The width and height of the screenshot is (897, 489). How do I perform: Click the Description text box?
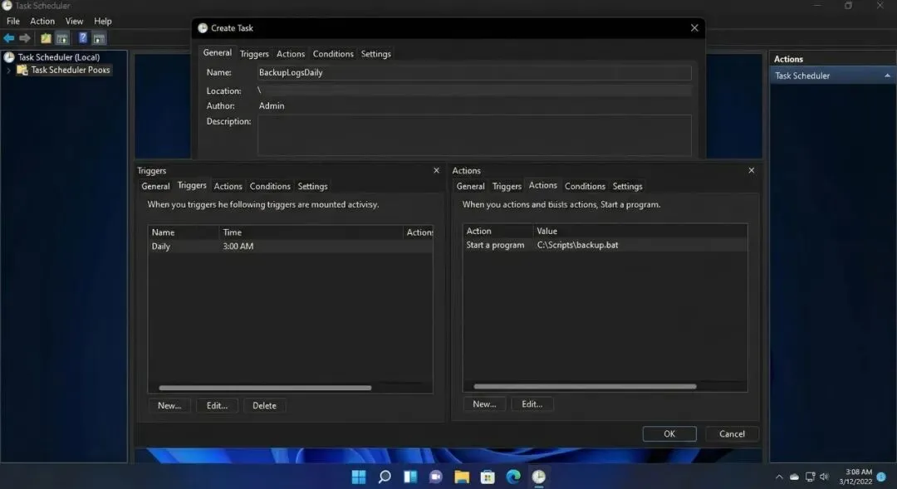[473, 135]
